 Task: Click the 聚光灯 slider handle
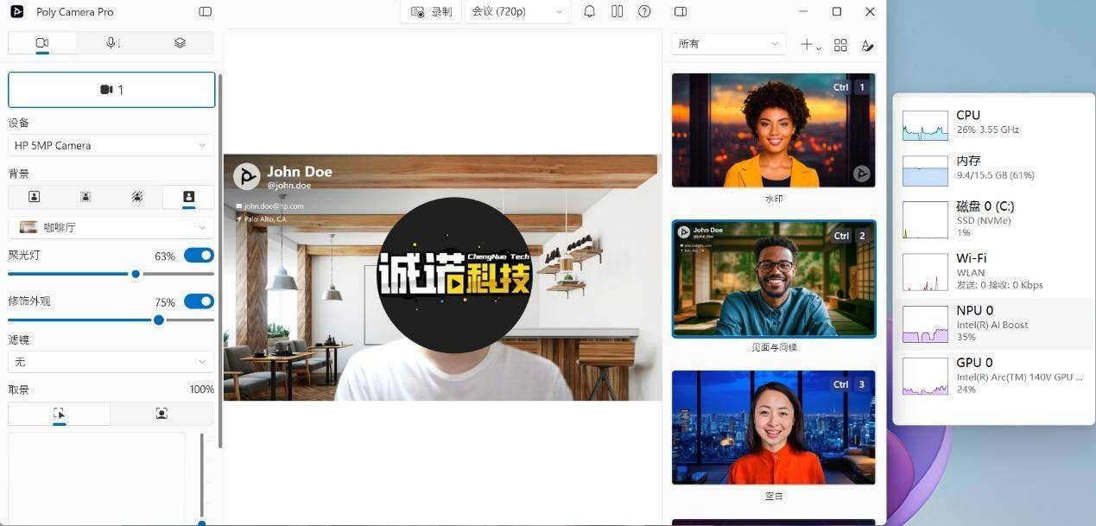coord(136,274)
